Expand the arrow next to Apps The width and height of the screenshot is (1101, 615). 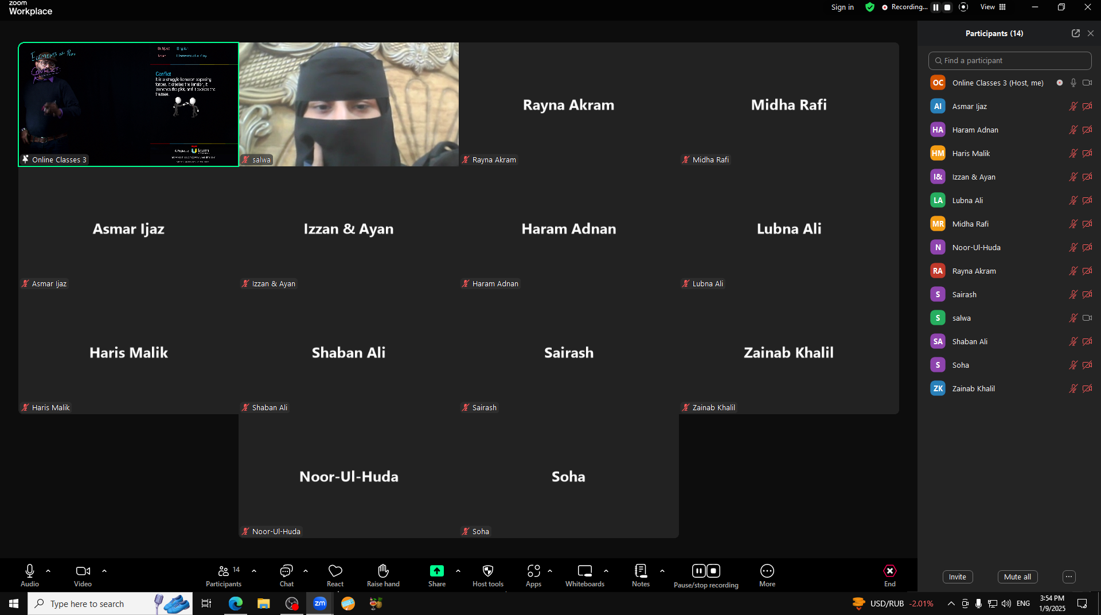tap(550, 571)
